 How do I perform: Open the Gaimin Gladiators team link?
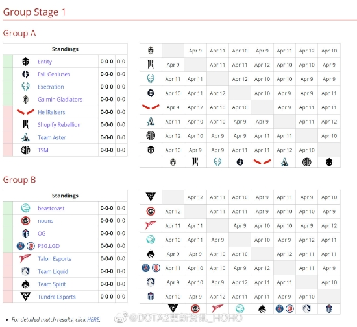click(x=60, y=100)
